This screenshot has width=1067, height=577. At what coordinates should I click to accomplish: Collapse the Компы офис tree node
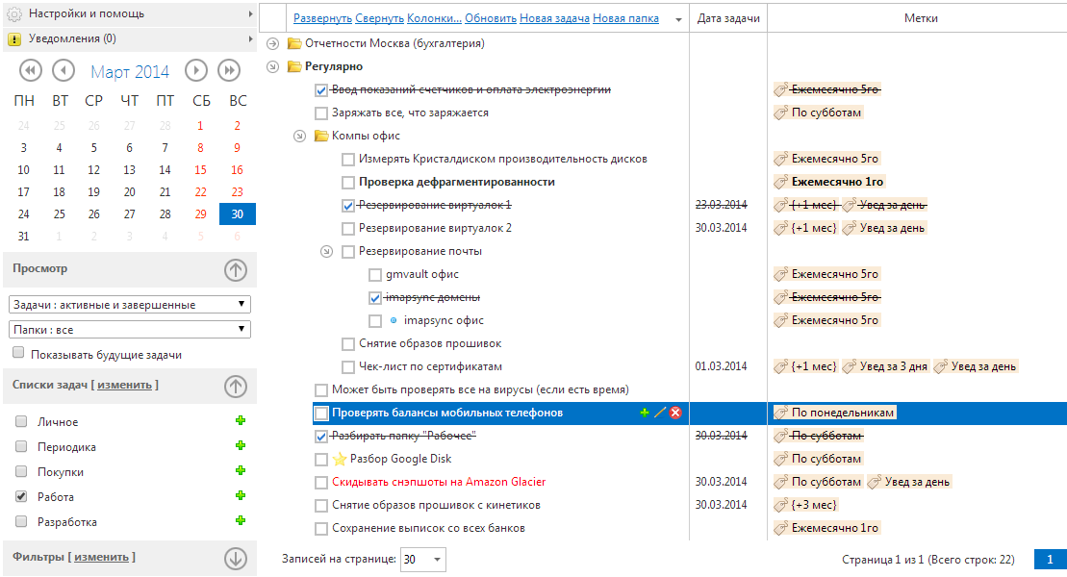tap(299, 137)
